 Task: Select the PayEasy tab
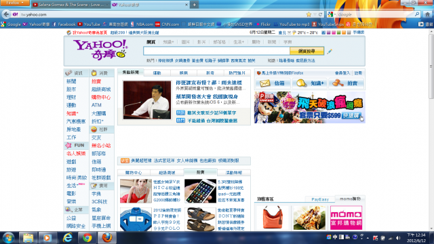point(320,199)
